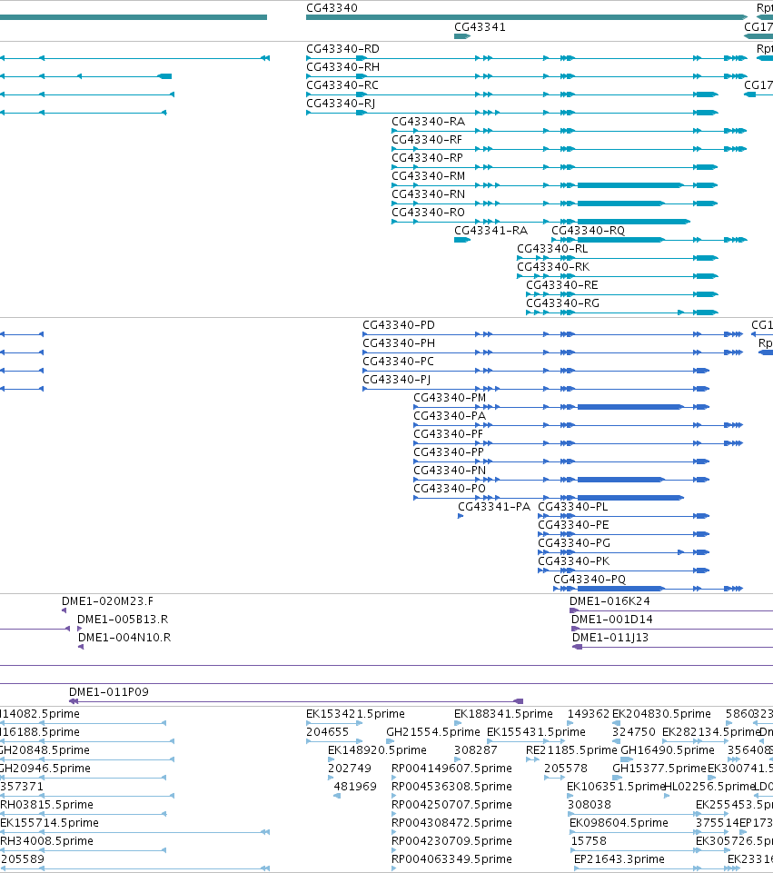Click EST EK188341.5prime
Image resolution: width=773 pixels, height=873 pixels.
503,714
